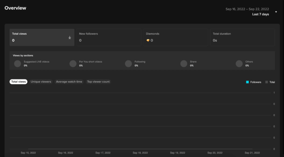
Task: Click the Share section circle
Action: click(184, 64)
